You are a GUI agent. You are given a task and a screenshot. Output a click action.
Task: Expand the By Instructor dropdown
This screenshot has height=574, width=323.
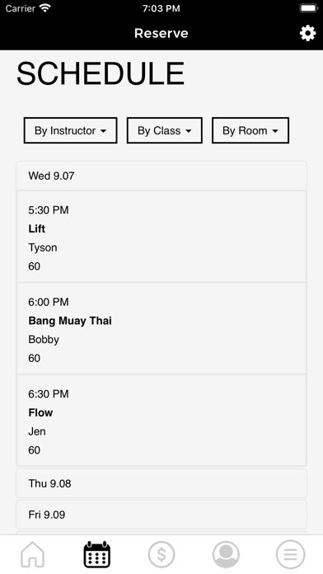pyautogui.click(x=71, y=130)
